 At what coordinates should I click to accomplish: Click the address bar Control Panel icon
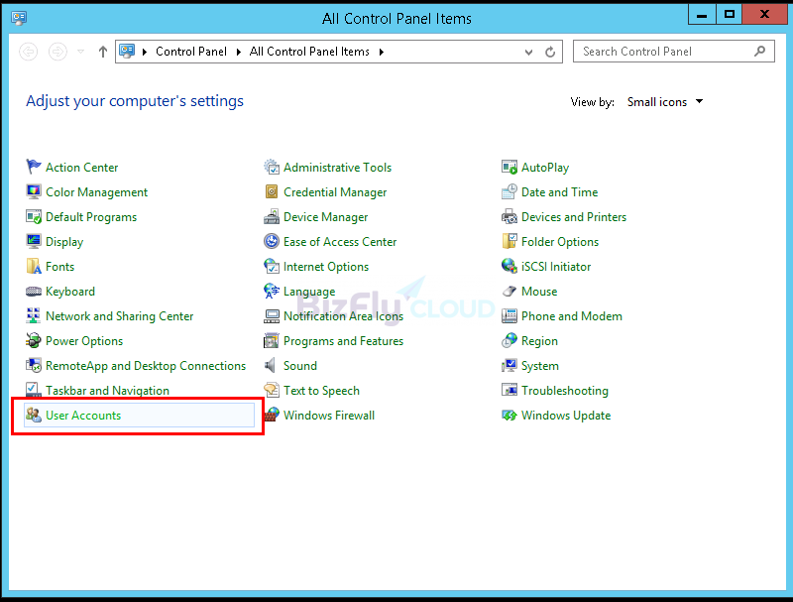point(127,52)
